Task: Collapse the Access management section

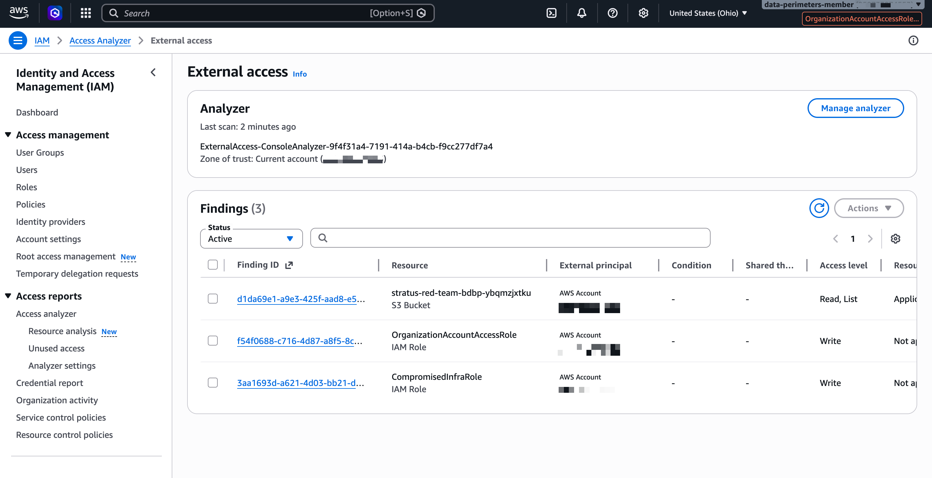Action: [x=8, y=135]
